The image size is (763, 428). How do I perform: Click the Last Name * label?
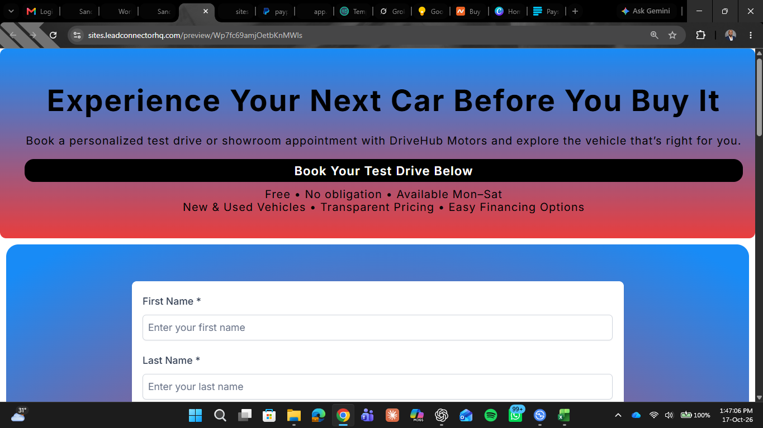[x=171, y=360]
